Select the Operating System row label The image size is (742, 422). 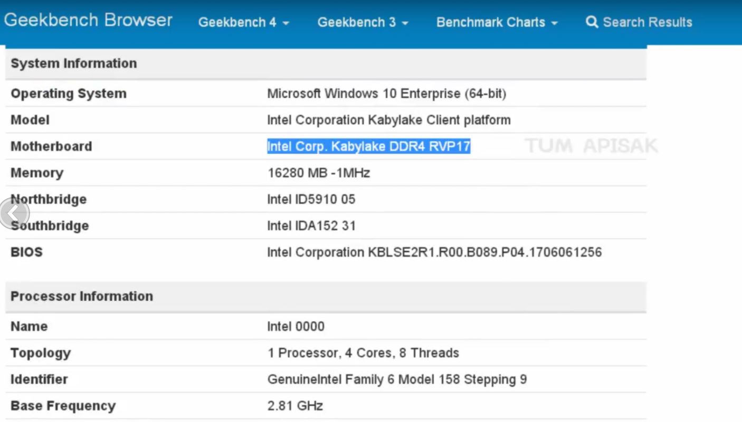tap(69, 94)
